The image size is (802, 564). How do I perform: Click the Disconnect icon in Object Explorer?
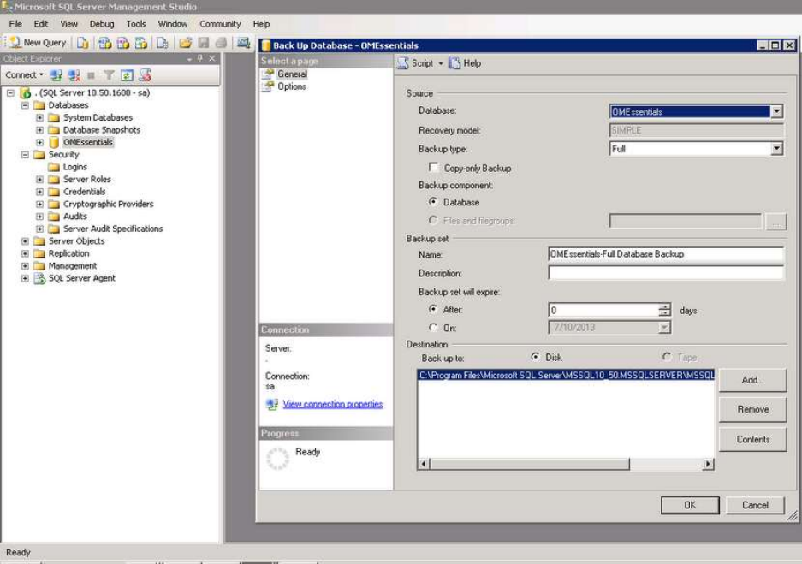click(74, 75)
